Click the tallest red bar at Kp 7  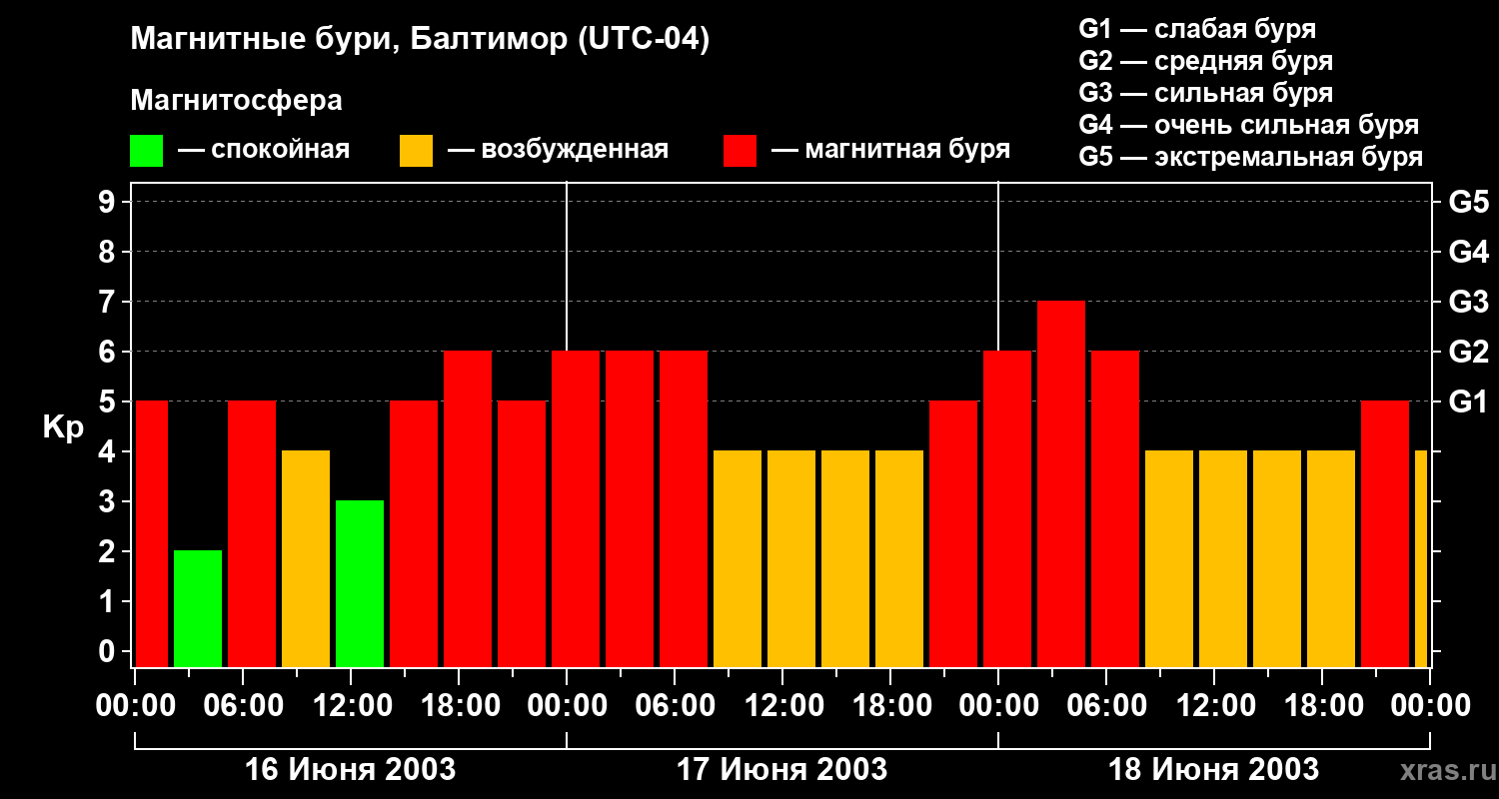[x=1061, y=483]
